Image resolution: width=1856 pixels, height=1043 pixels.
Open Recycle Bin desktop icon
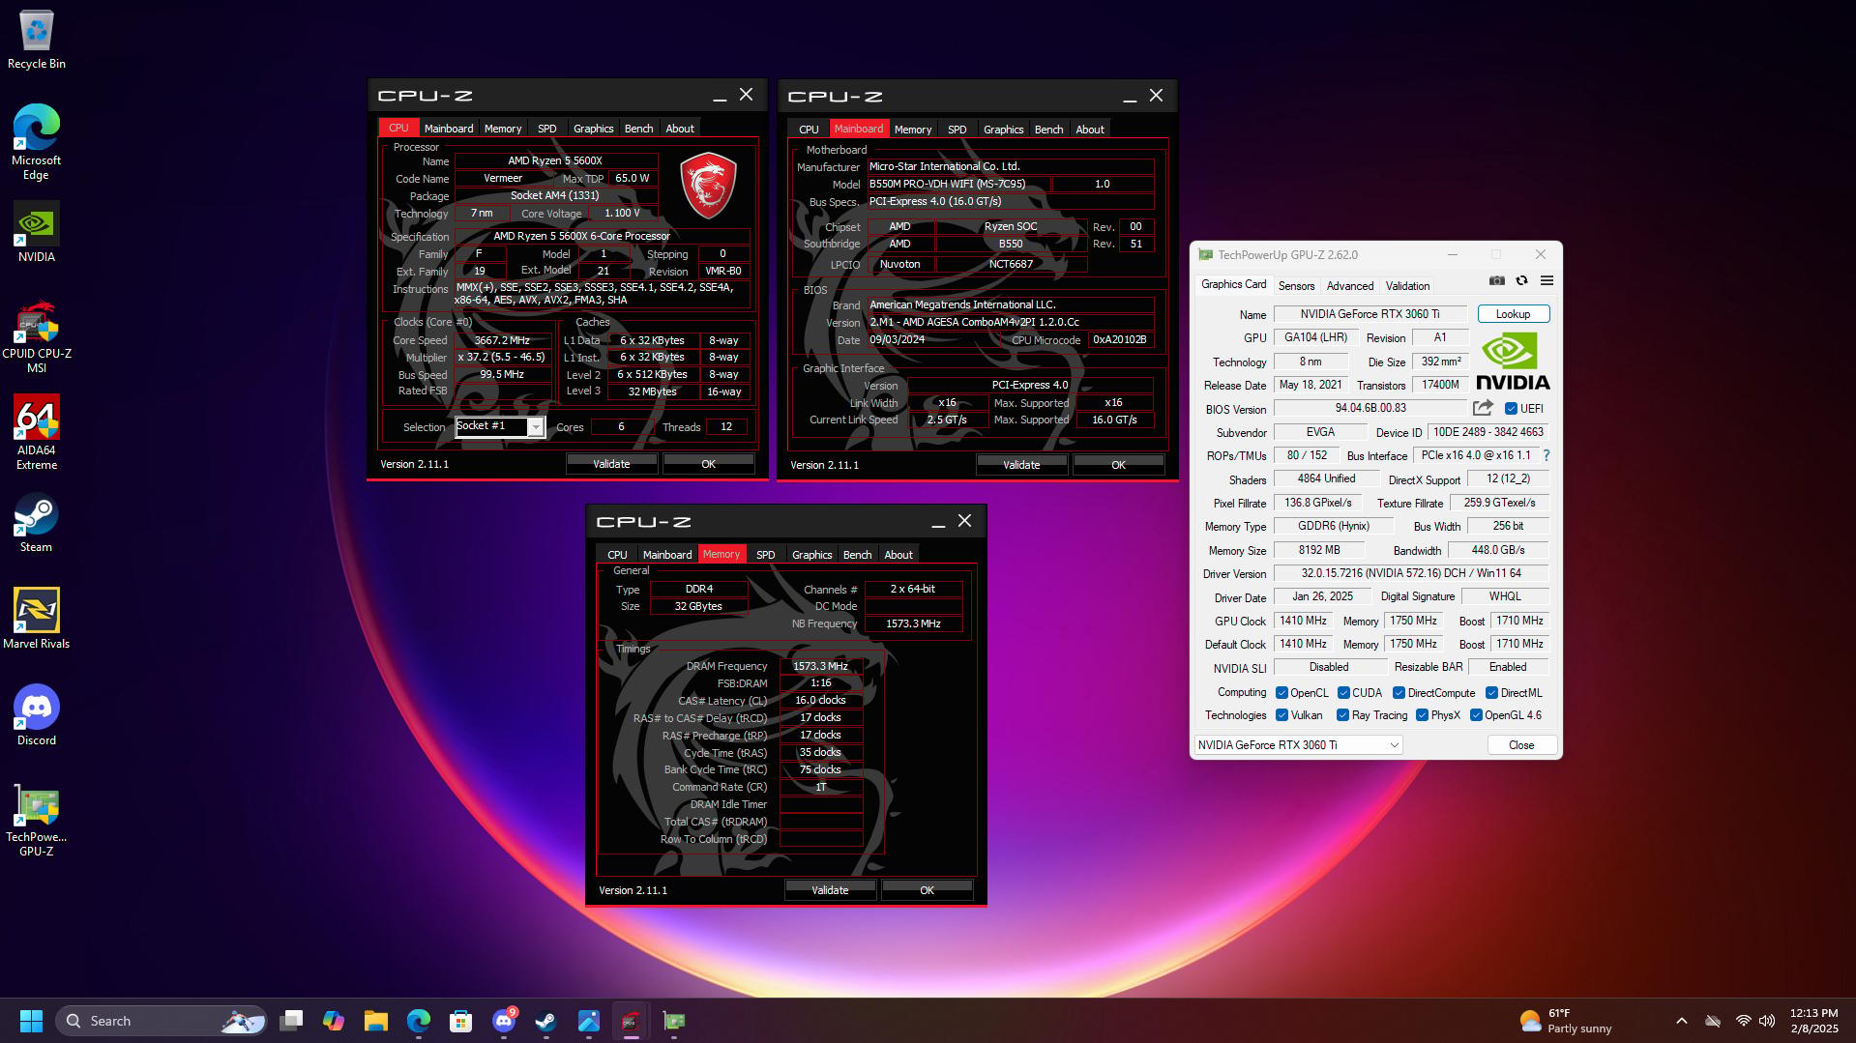37,41
